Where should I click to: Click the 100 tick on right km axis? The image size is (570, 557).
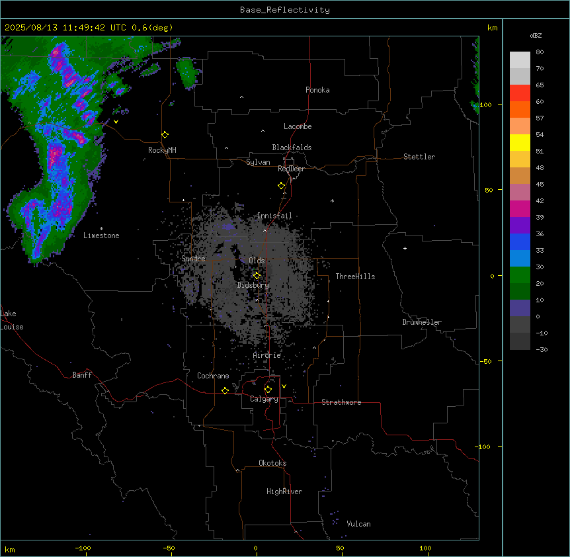[485, 105]
